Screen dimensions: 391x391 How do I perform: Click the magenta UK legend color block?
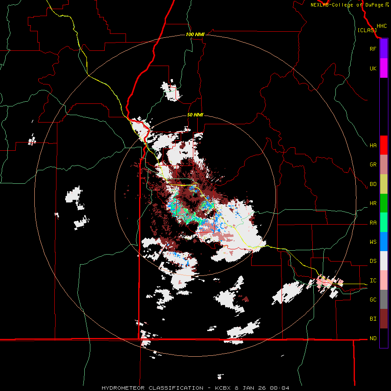384,68
